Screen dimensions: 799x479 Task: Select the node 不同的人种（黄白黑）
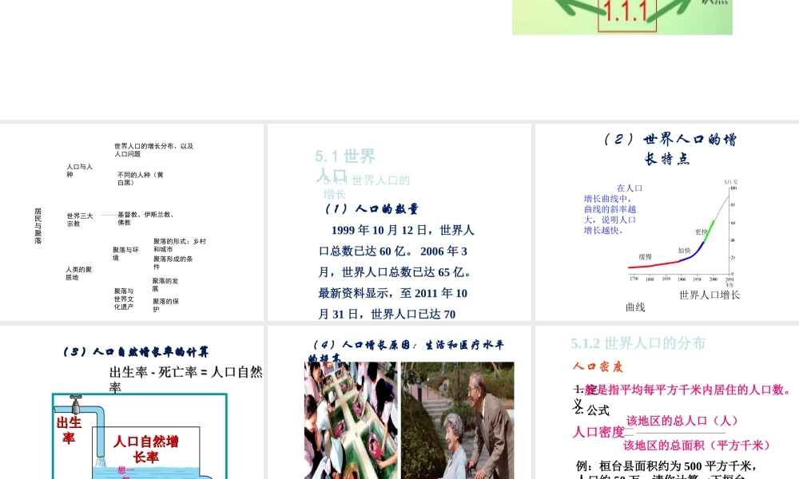[x=141, y=179]
